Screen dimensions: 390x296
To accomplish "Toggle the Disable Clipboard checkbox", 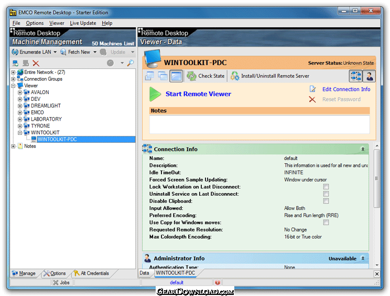I will click(326, 201).
